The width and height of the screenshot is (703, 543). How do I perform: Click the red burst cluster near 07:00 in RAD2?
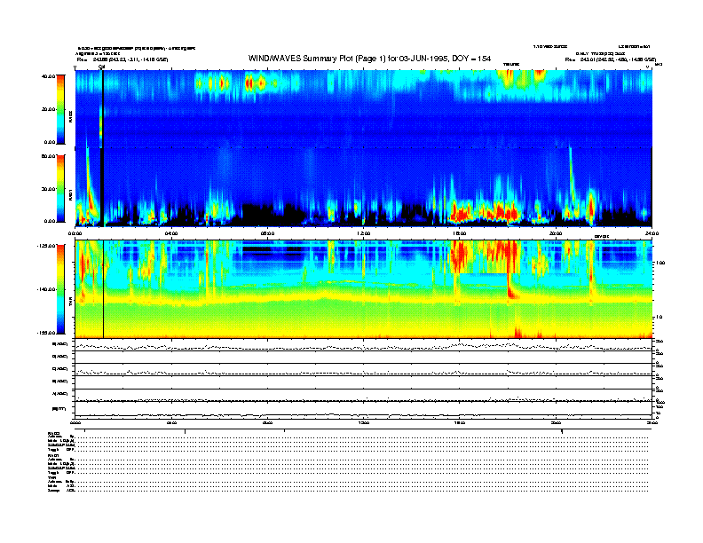(x=256, y=83)
